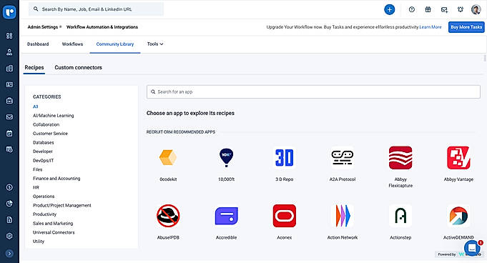Filter by Sales and Marketing category
The height and width of the screenshot is (263, 487).
[x=53, y=223]
